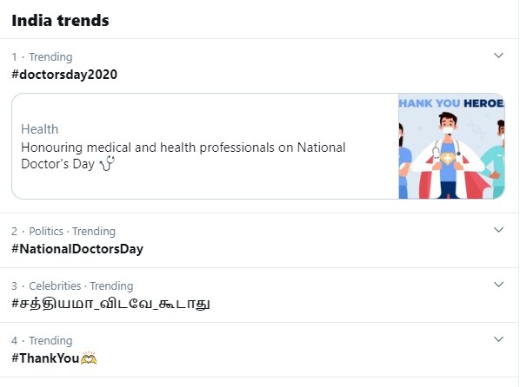Click the heart hands emoji beside #ThankYou
The height and width of the screenshot is (387, 520).
click(89, 357)
